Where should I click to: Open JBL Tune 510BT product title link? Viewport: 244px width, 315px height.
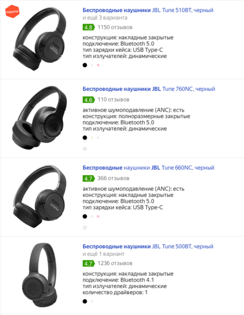[x=148, y=10]
